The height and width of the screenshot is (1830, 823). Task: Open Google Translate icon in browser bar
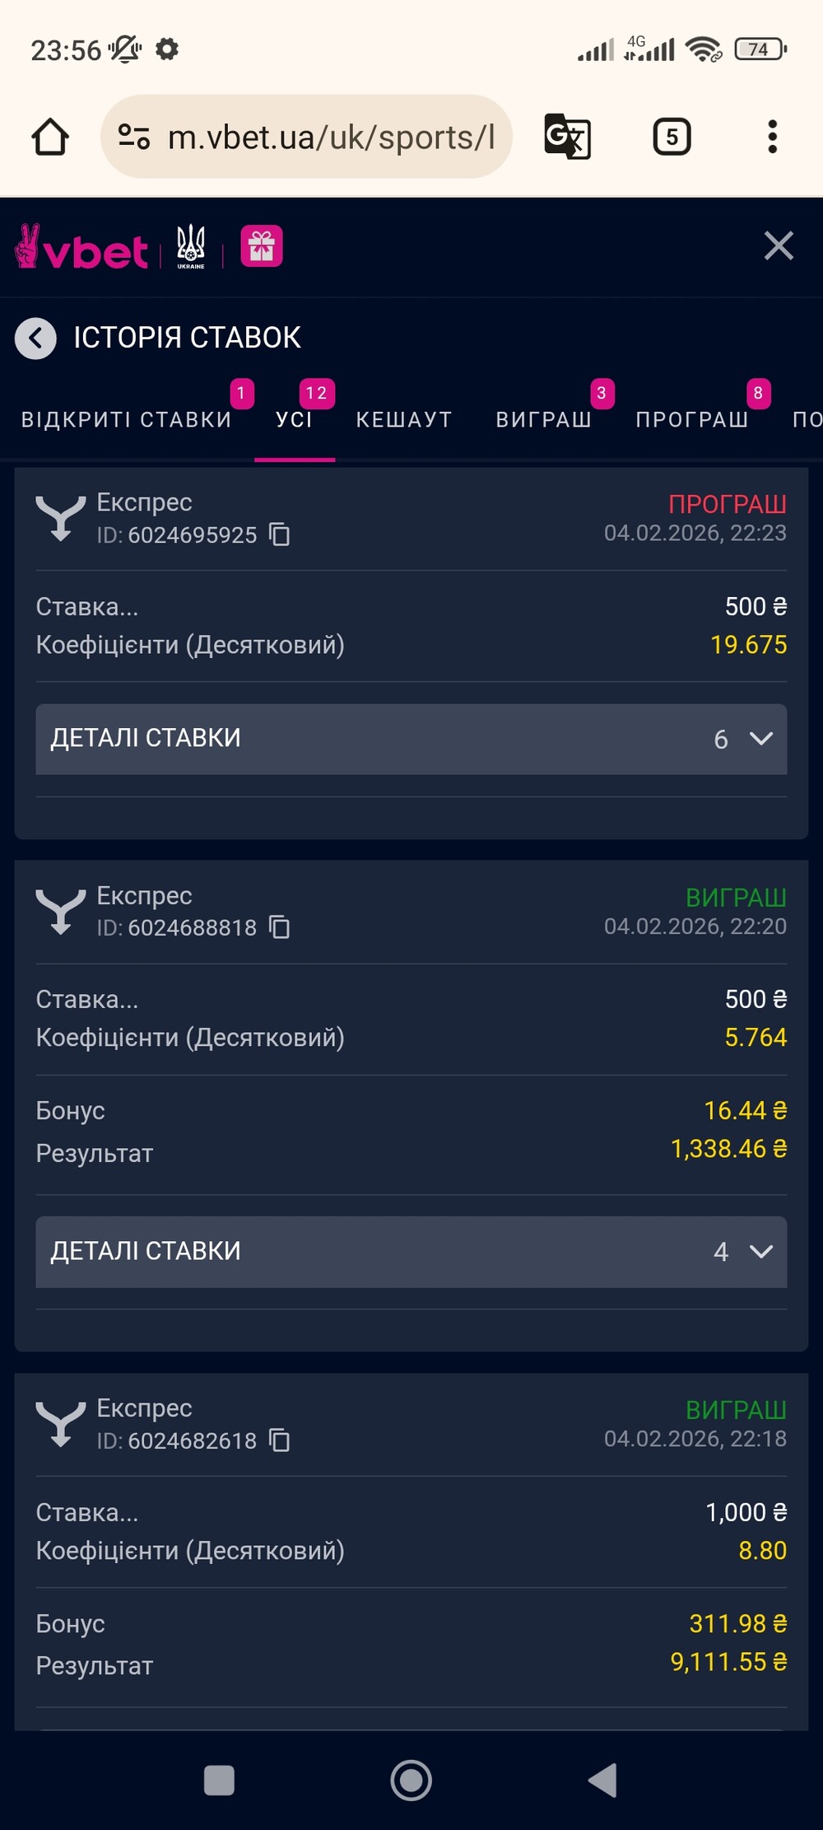pyautogui.click(x=567, y=137)
